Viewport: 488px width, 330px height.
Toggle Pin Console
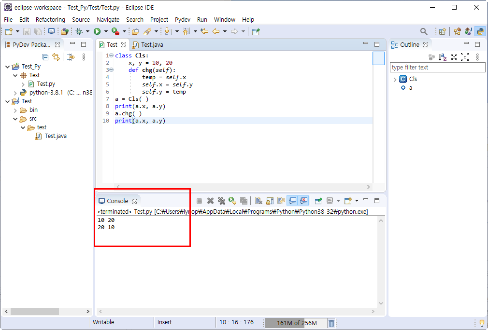tap(318, 201)
